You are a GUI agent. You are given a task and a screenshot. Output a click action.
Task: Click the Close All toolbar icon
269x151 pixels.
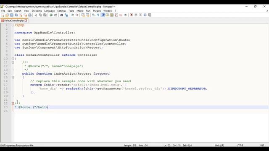point(25,15)
